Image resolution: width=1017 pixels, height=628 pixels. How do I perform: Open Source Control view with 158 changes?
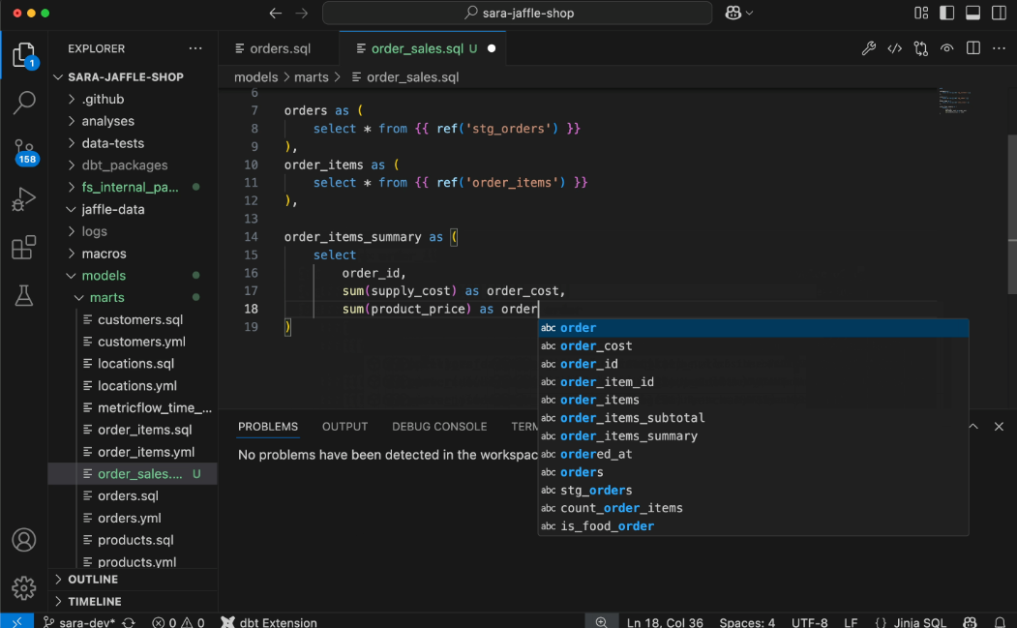[24, 152]
